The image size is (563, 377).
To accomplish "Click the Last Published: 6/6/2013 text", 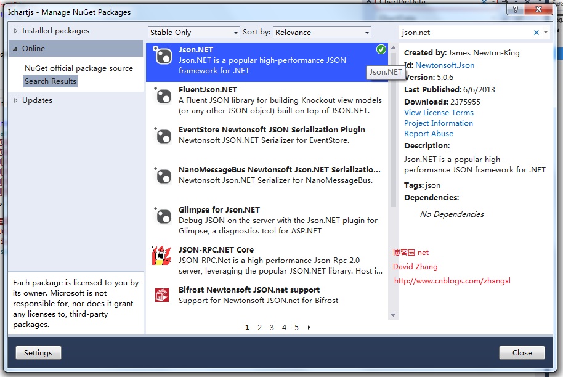I will (450, 90).
